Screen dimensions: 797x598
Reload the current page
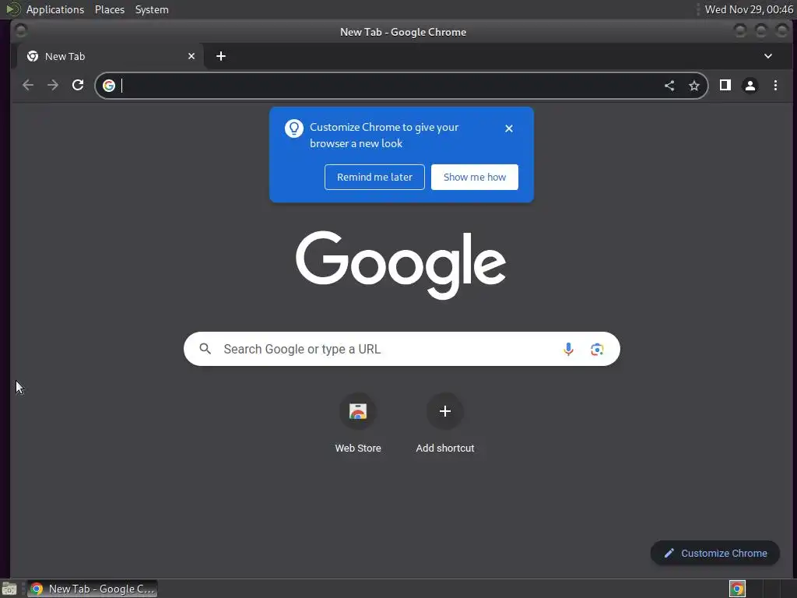coord(78,85)
